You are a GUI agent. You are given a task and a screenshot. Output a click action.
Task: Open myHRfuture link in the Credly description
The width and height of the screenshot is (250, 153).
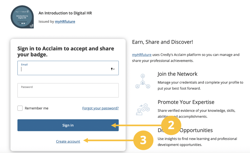[x=142, y=55]
